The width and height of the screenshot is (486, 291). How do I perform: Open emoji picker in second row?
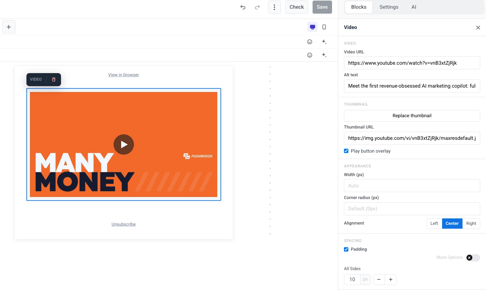310,55
